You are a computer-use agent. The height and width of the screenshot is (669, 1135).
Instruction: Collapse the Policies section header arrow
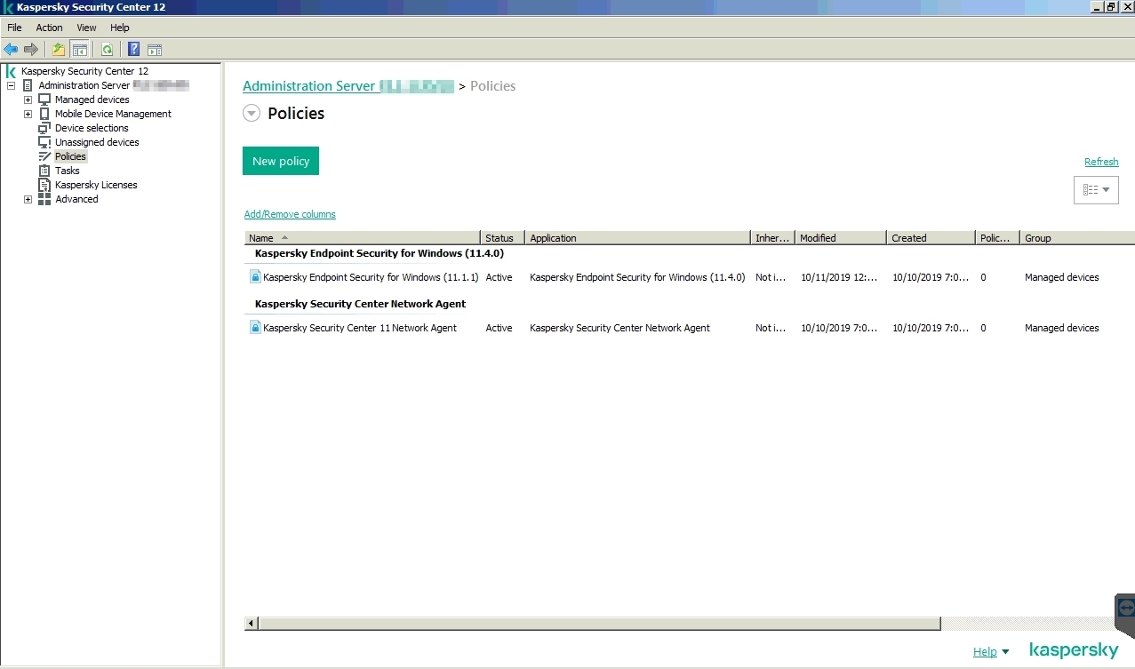(x=252, y=114)
